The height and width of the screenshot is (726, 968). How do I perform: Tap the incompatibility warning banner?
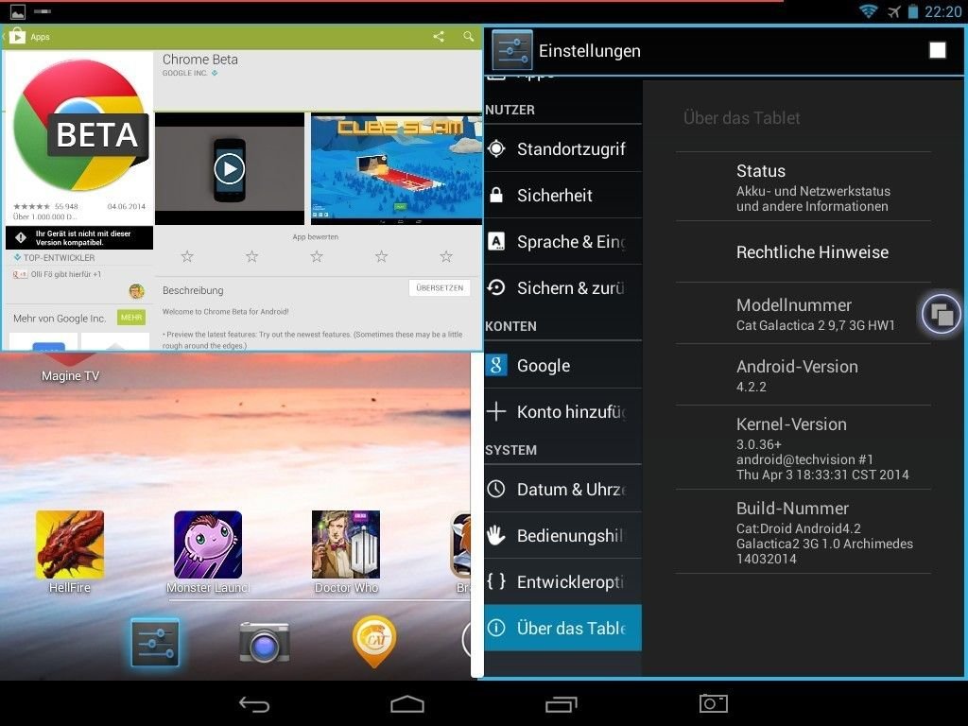pos(79,237)
